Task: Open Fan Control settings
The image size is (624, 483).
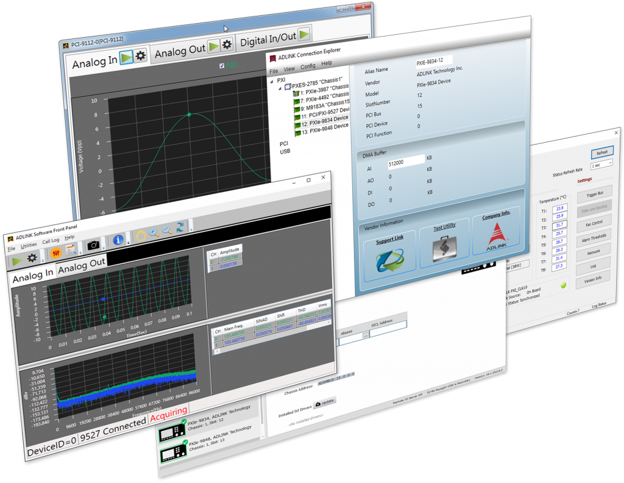Action: tap(594, 223)
